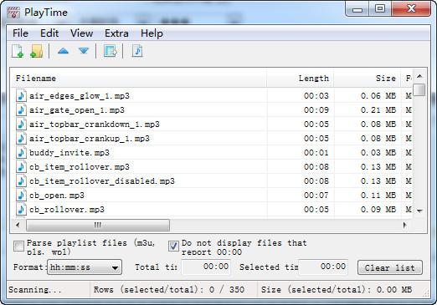The image size is (437, 305).
Task: Click the Clear list button
Action: 390,267
